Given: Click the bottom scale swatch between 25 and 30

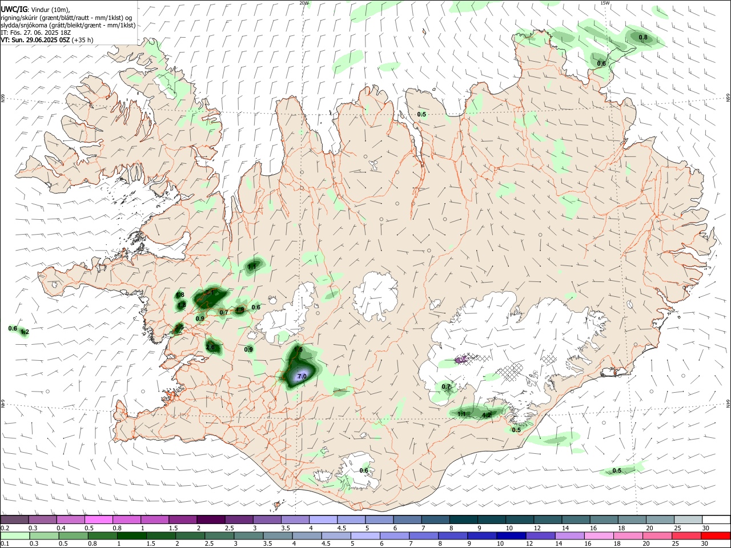Looking at the screenshot, I should [686, 536].
